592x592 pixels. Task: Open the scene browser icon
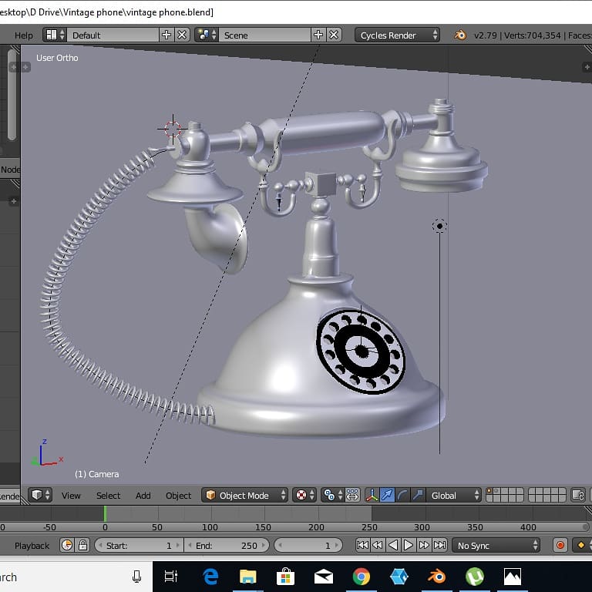[x=207, y=35]
